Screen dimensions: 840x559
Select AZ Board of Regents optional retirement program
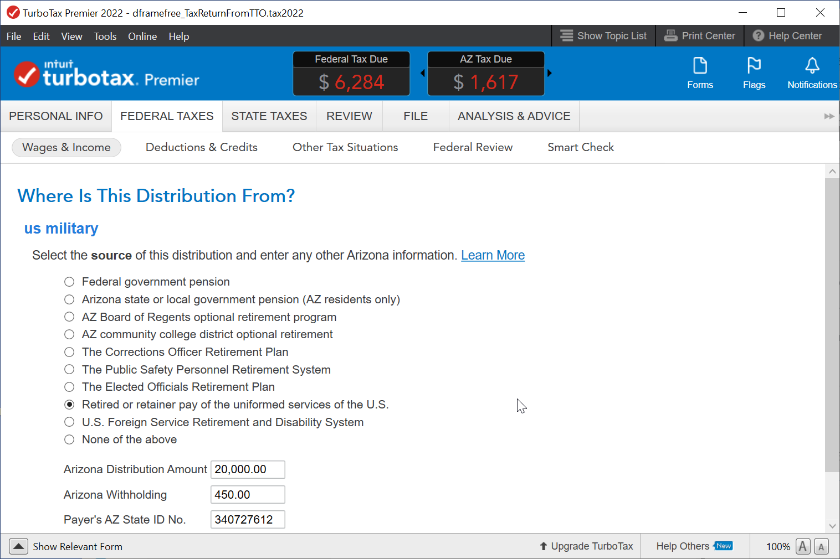click(x=69, y=317)
